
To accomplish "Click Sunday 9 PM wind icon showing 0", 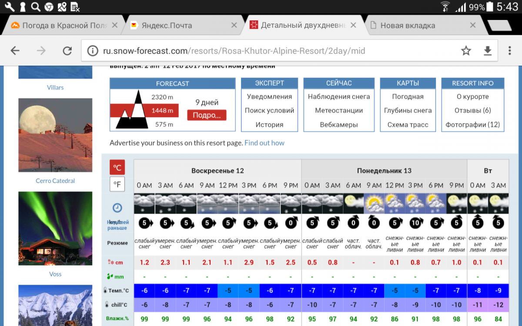I will pyautogui.click(x=291, y=223).
